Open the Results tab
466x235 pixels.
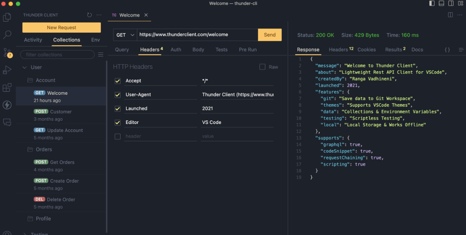pyautogui.click(x=395, y=50)
